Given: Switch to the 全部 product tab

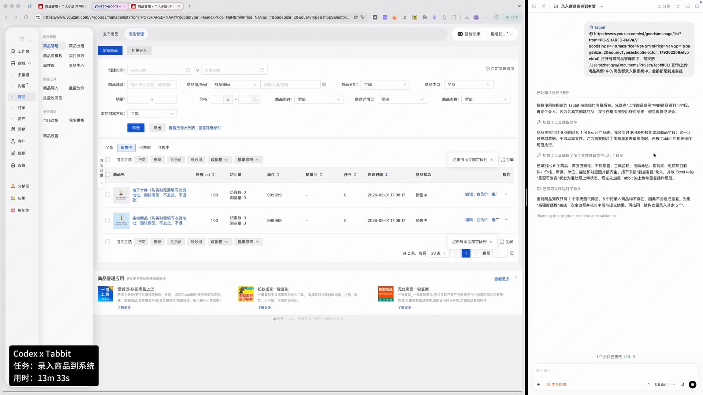Looking at the screenshot, I should tap(109, 147).
